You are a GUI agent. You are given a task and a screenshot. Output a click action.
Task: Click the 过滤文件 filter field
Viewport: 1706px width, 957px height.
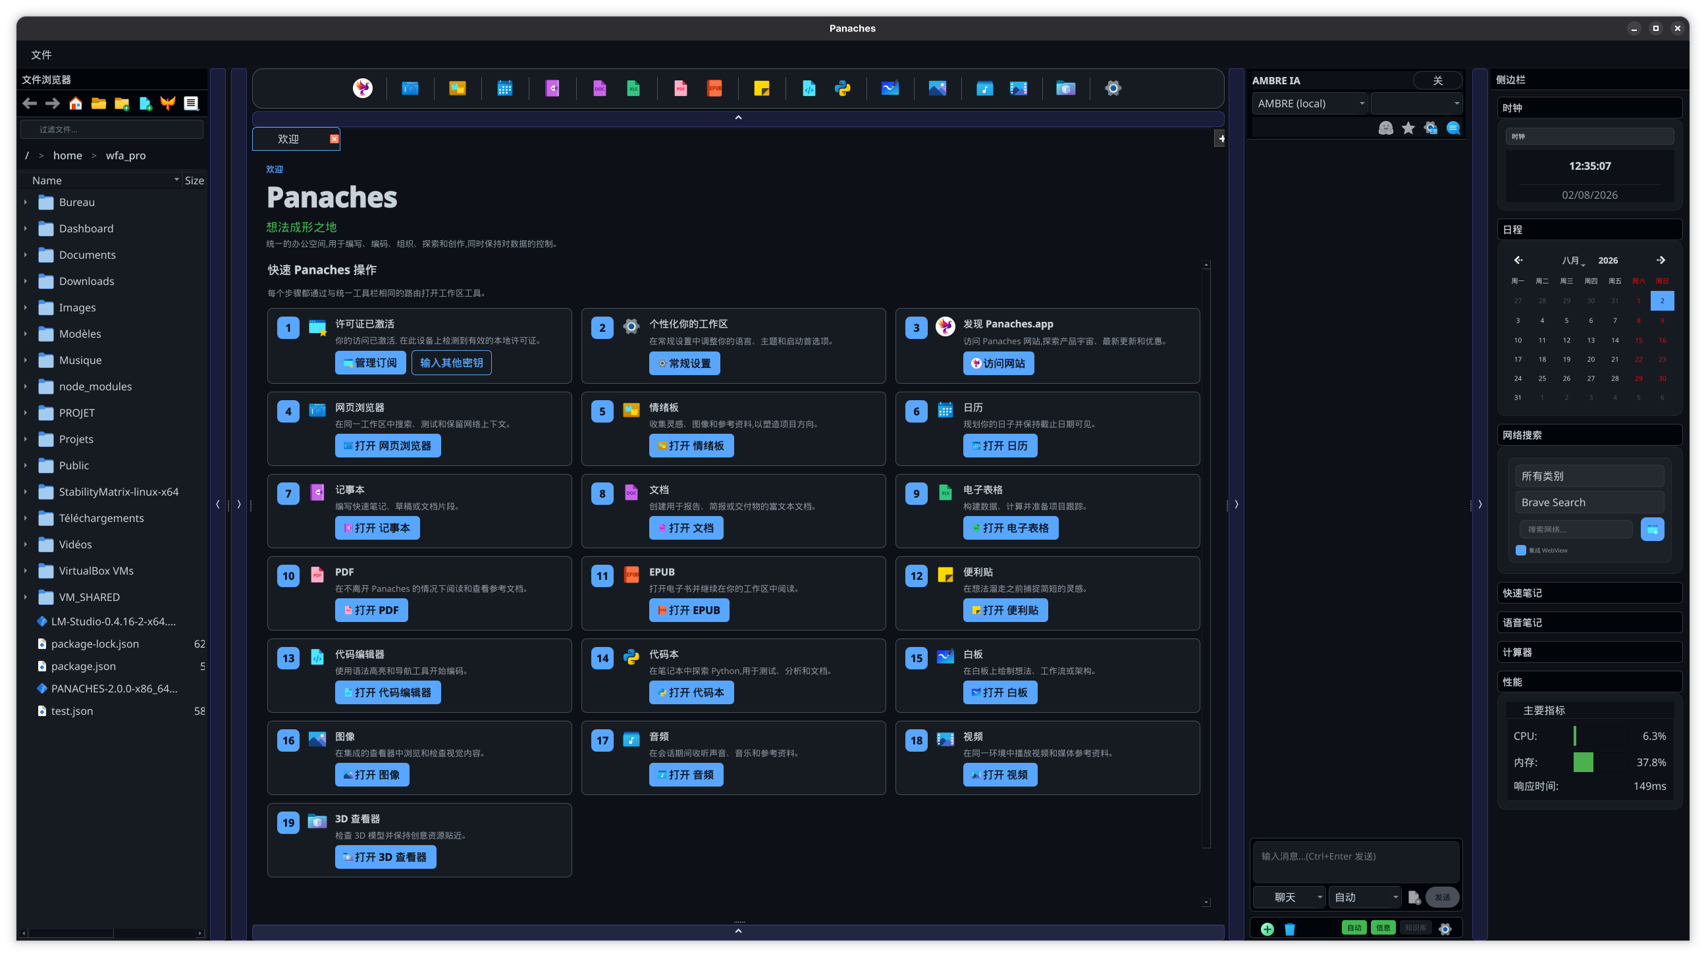pyautogui.click(x=112, y=129)
